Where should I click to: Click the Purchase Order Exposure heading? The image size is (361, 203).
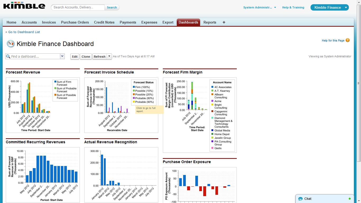point(187,162)
